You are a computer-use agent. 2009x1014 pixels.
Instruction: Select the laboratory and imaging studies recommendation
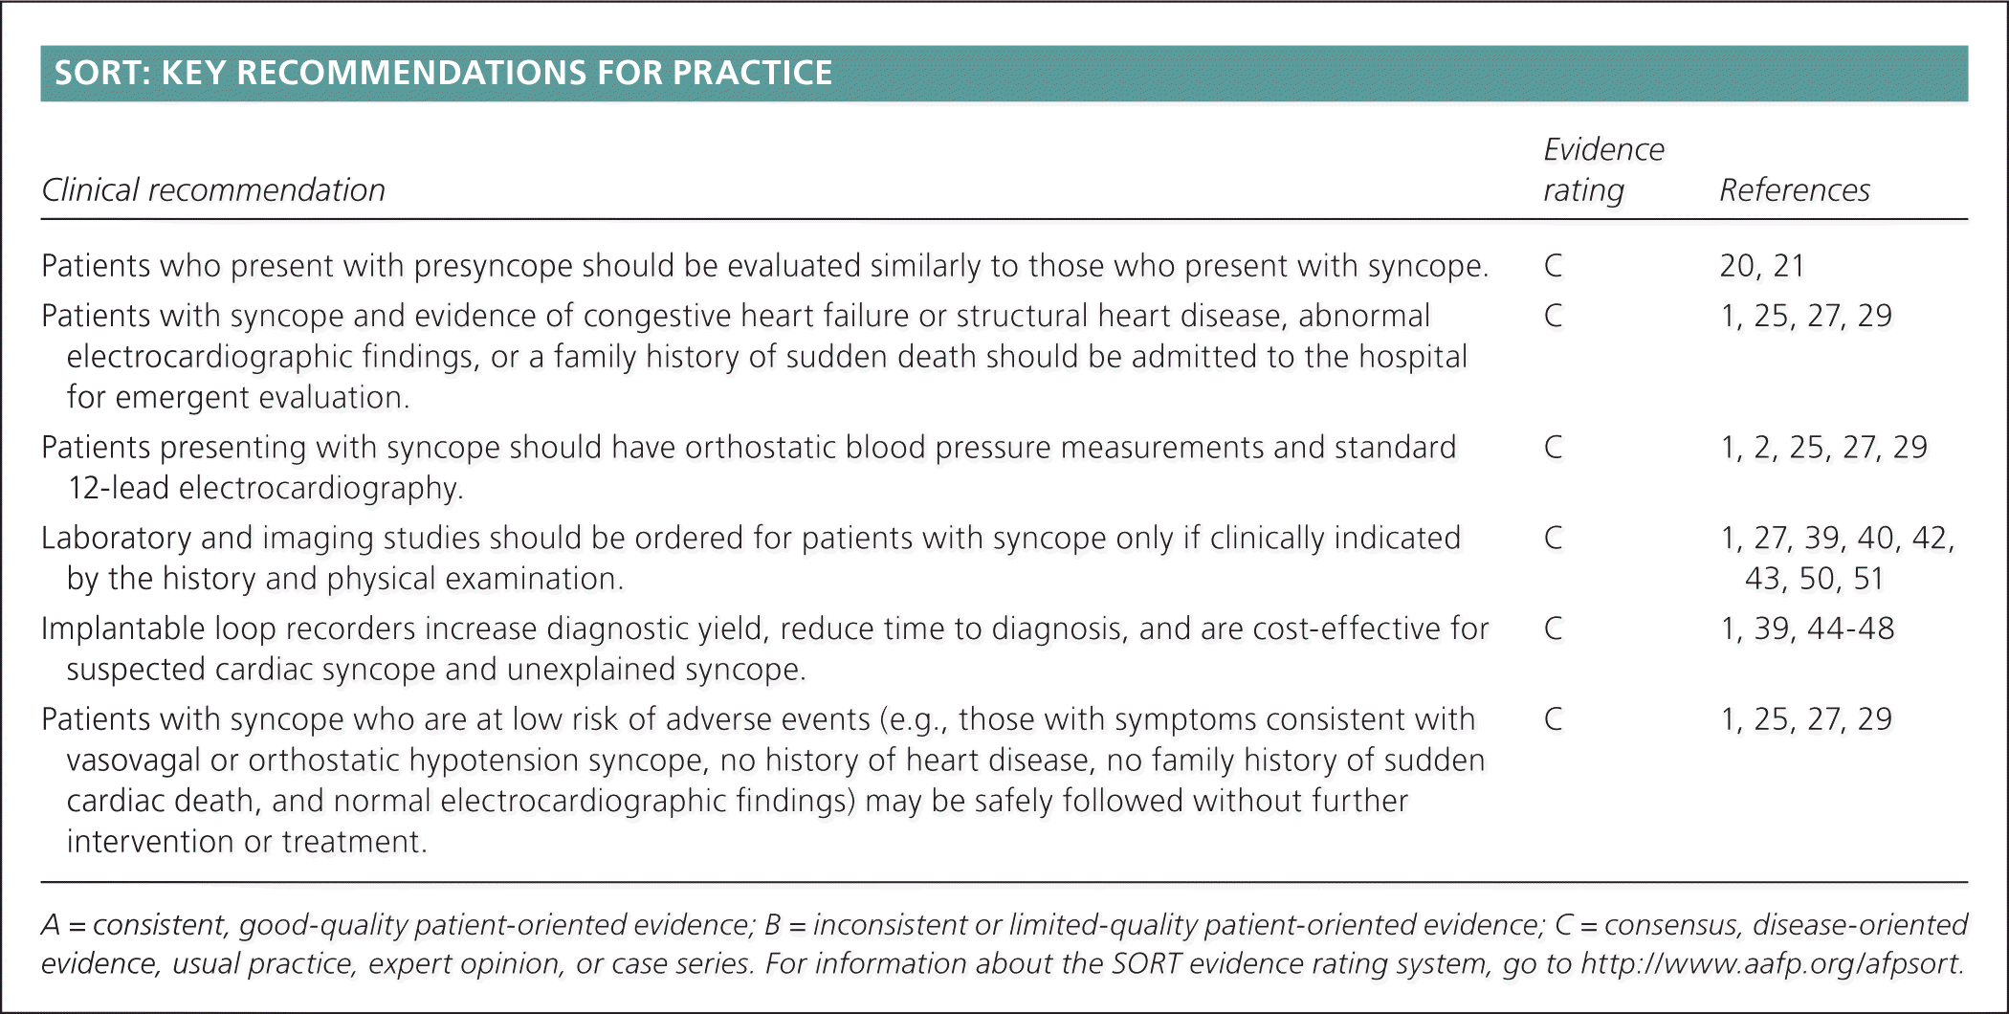(x=751, y=558)
